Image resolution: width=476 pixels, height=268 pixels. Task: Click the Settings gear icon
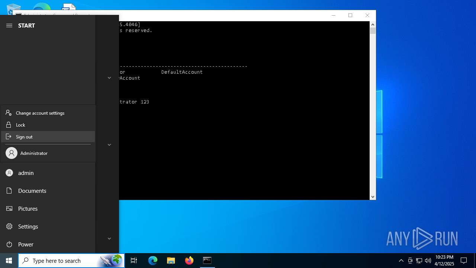[9, 226]
